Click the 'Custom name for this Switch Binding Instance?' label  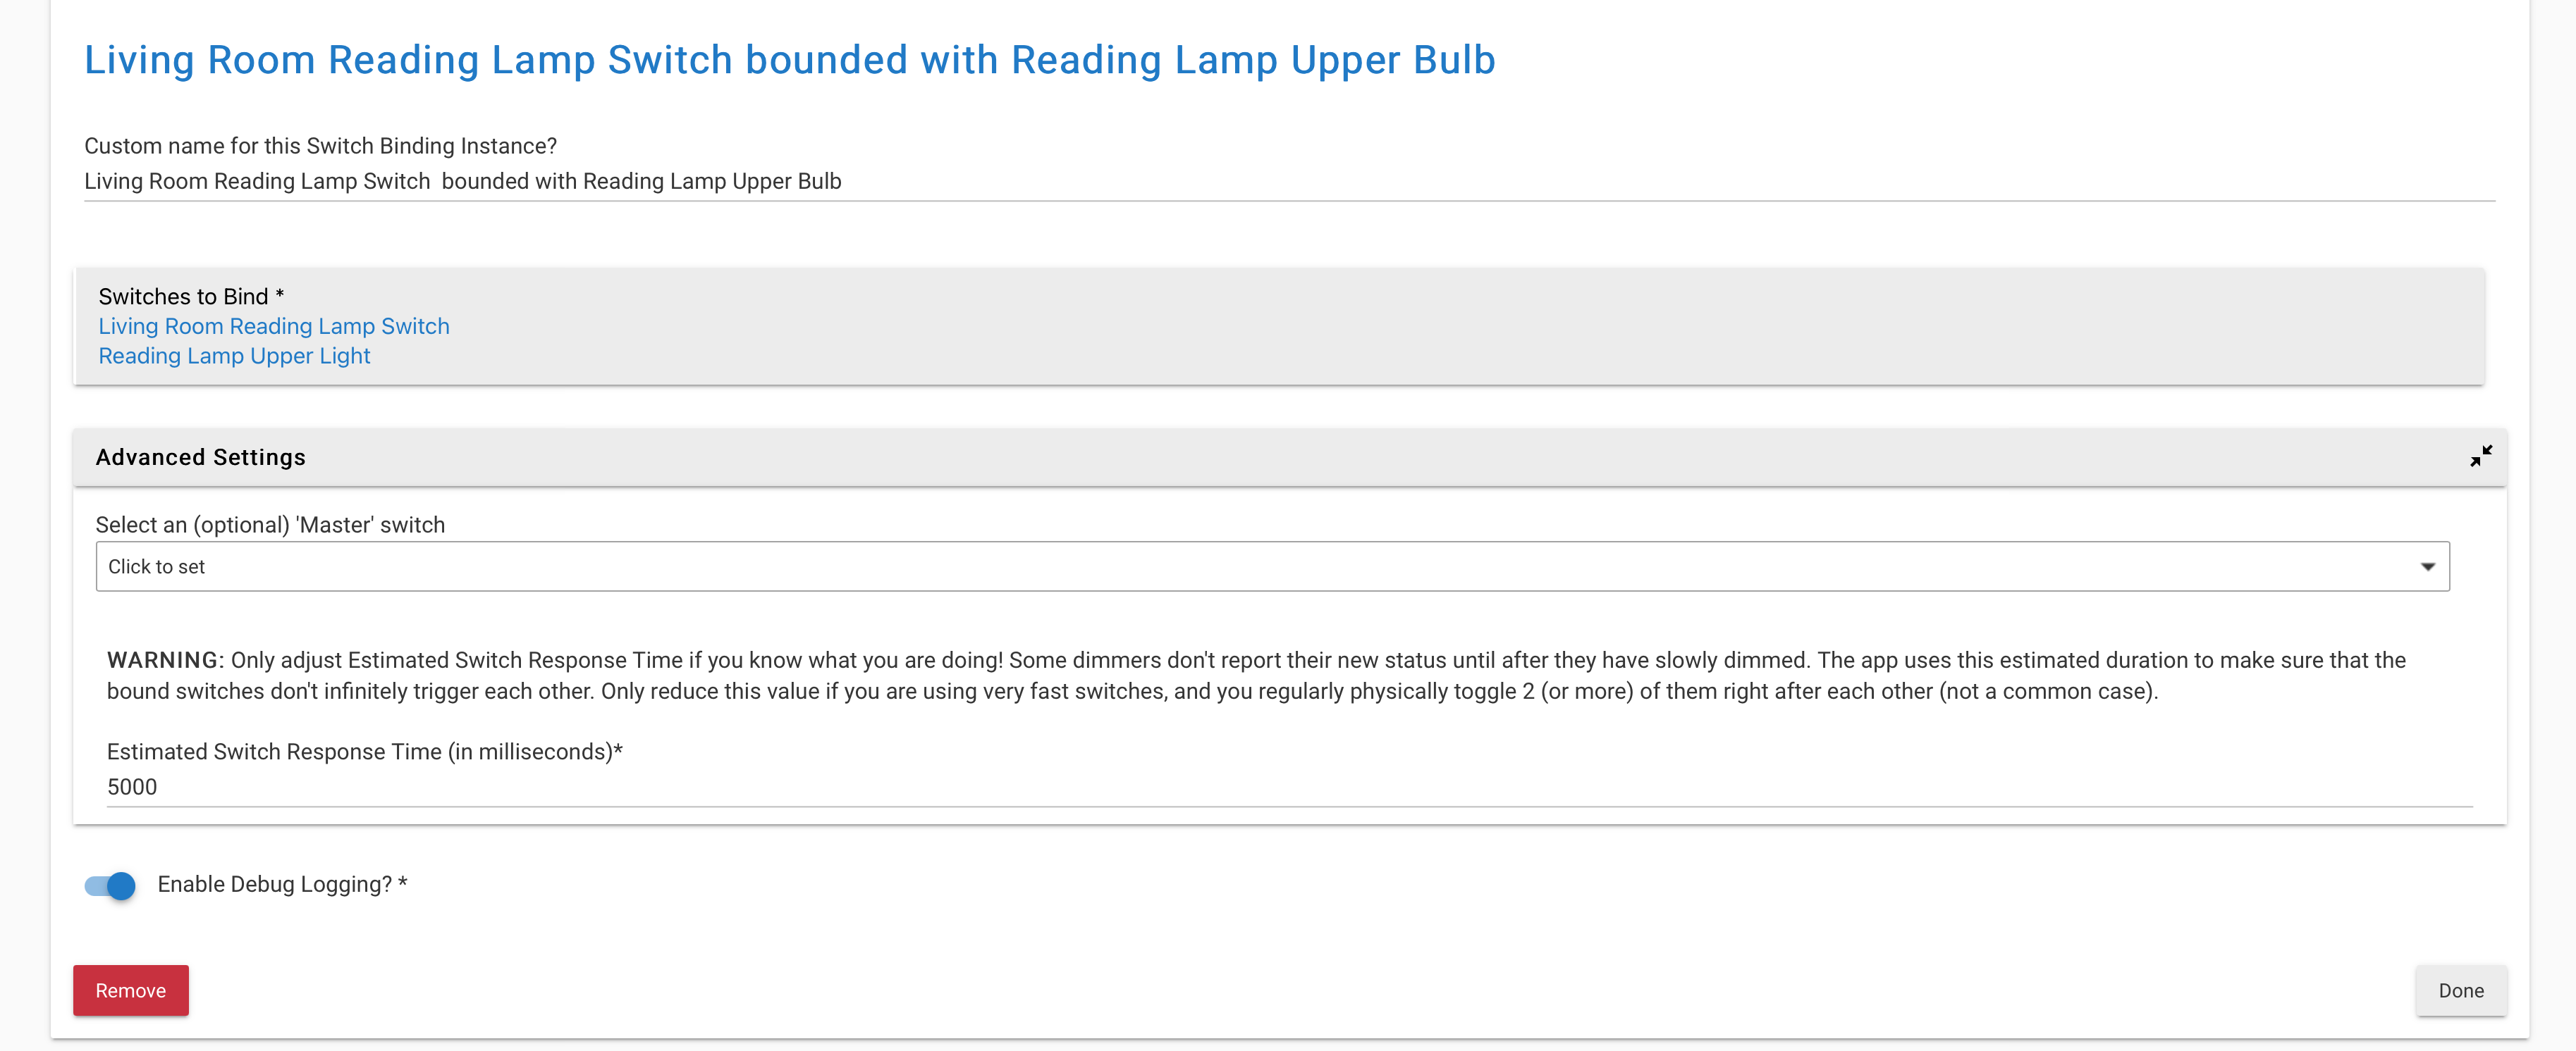320,146
